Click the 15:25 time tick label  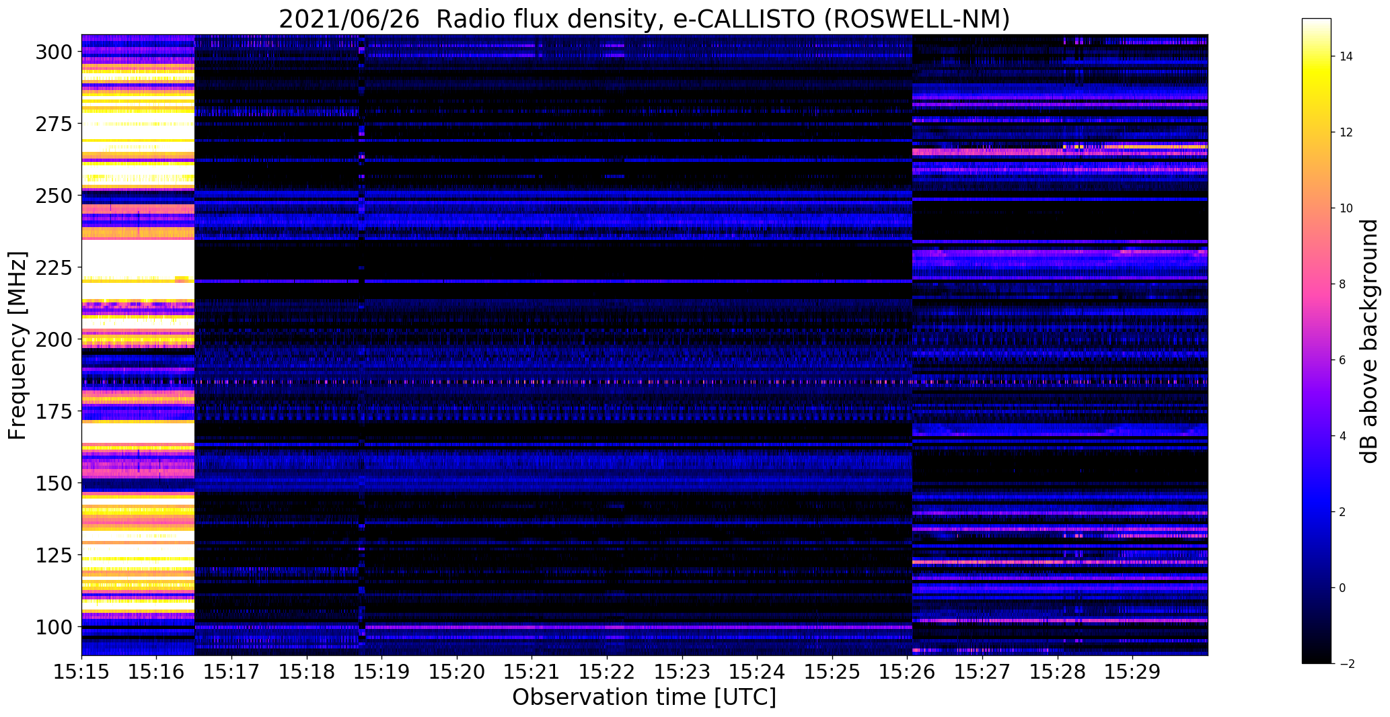coord(832,671)
